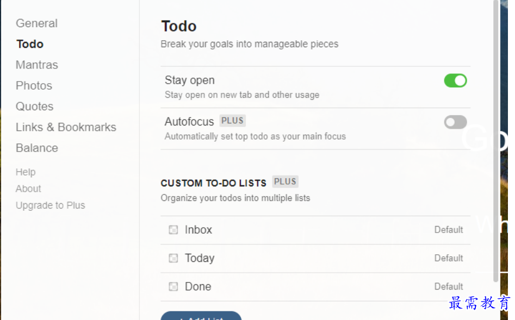
Task: Turn off the Stay open toggle
Action: [x=455, y=80]
